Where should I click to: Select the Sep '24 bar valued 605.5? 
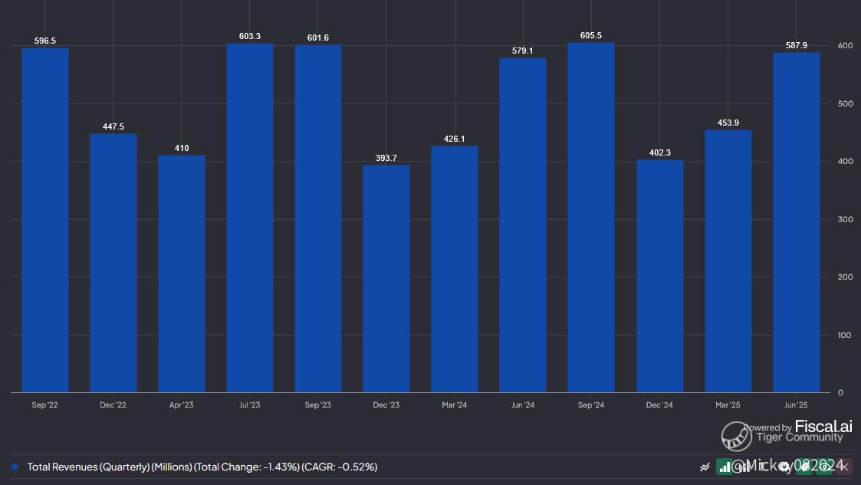pos(591,218)
